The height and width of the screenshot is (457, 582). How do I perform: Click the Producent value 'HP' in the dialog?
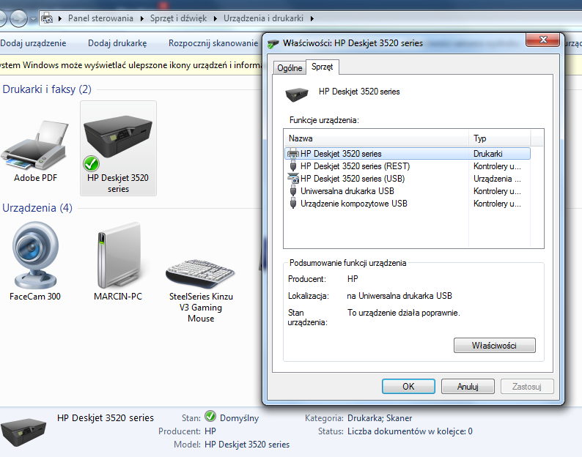tap(353, 279)
